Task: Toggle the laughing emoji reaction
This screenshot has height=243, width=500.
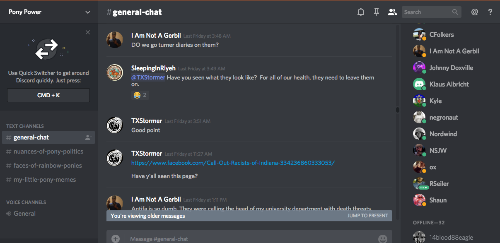Action: click(x=140, y=95)
